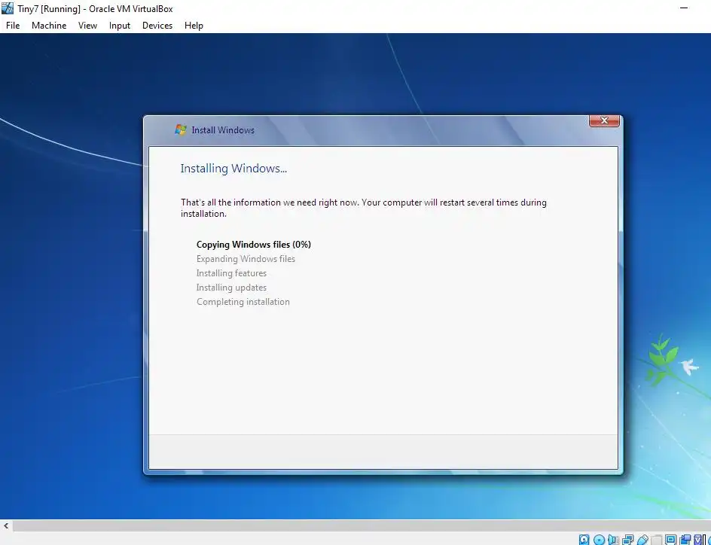Viewport: 711px width, 545px height.
Task: Click the USB devices status icon
Action: 642,540
